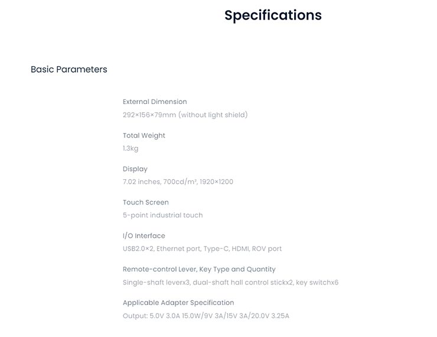The width and height of the screenshot is (437, 337).
Task: Click the "ROV port" text
Action: tap(267, 249)
